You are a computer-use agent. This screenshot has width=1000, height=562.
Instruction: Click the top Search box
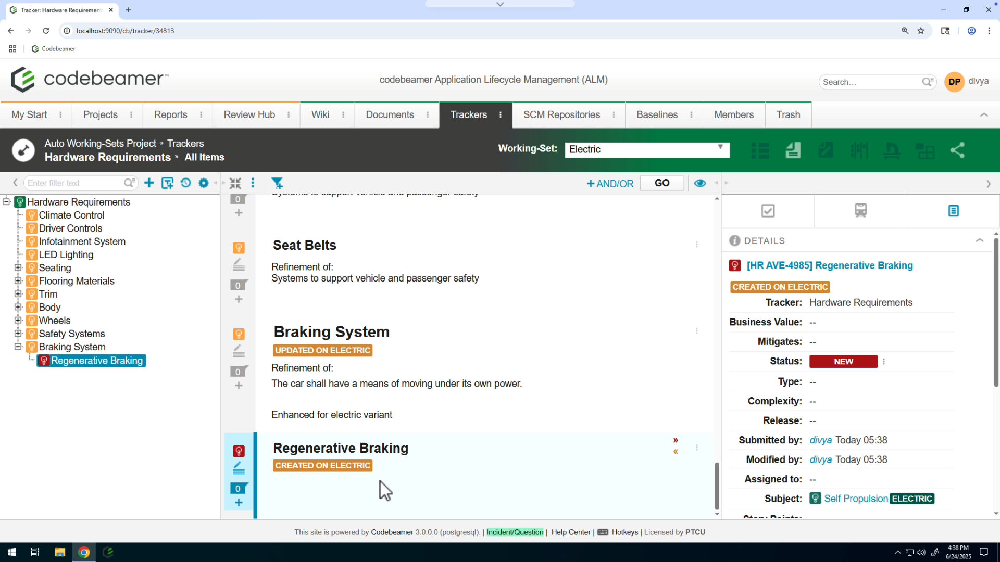coord(877,82)
